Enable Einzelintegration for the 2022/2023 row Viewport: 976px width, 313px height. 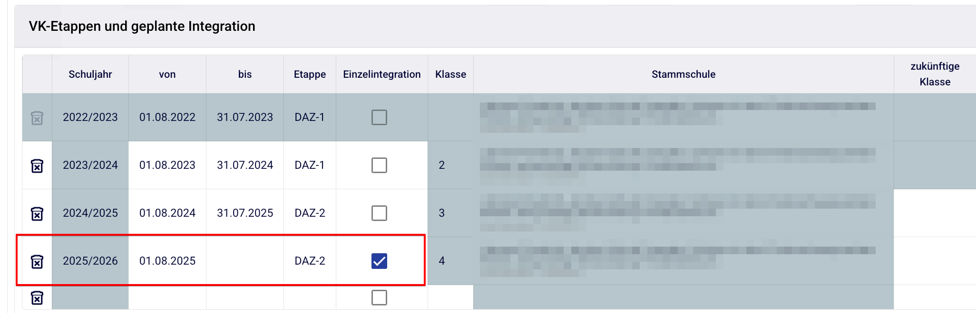coord(379,117)
